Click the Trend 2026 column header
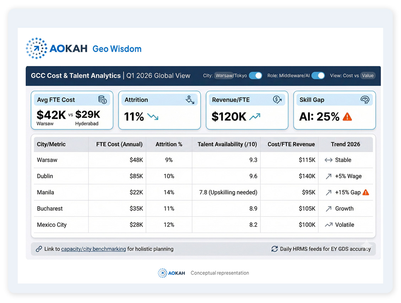 tap(346, 144)
